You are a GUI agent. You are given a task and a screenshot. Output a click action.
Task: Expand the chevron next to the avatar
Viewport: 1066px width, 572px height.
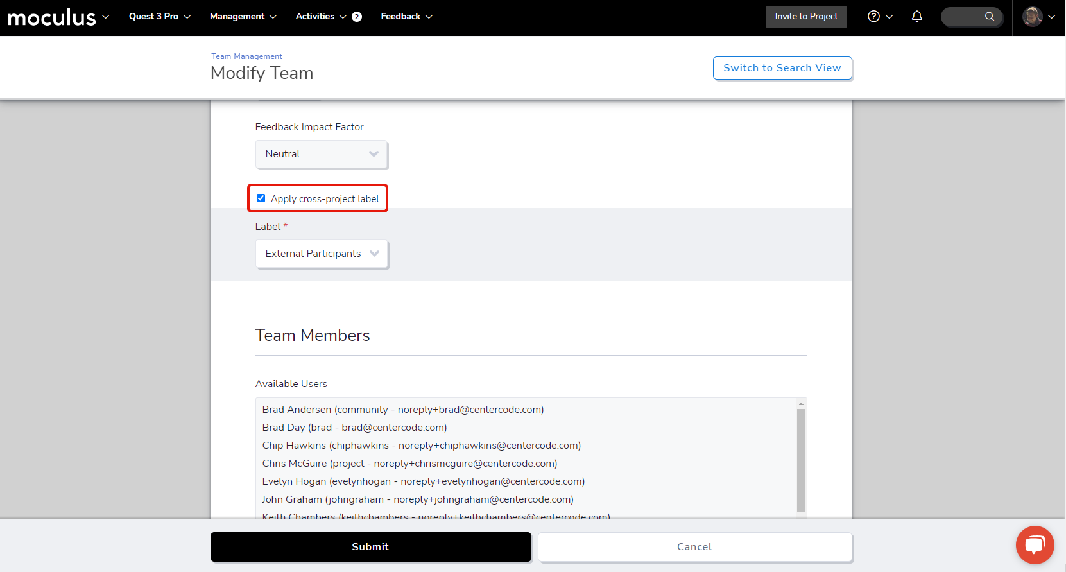(1051, 17)
